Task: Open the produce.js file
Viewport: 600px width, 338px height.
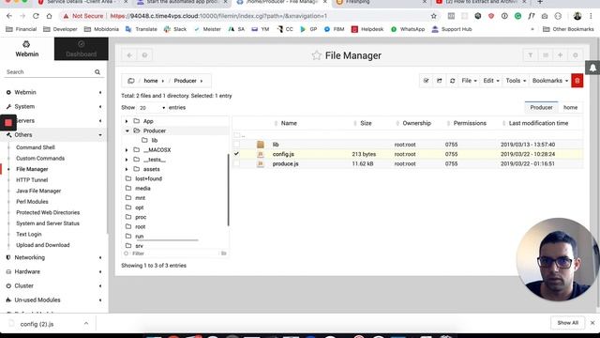Action: coord(285,163)
